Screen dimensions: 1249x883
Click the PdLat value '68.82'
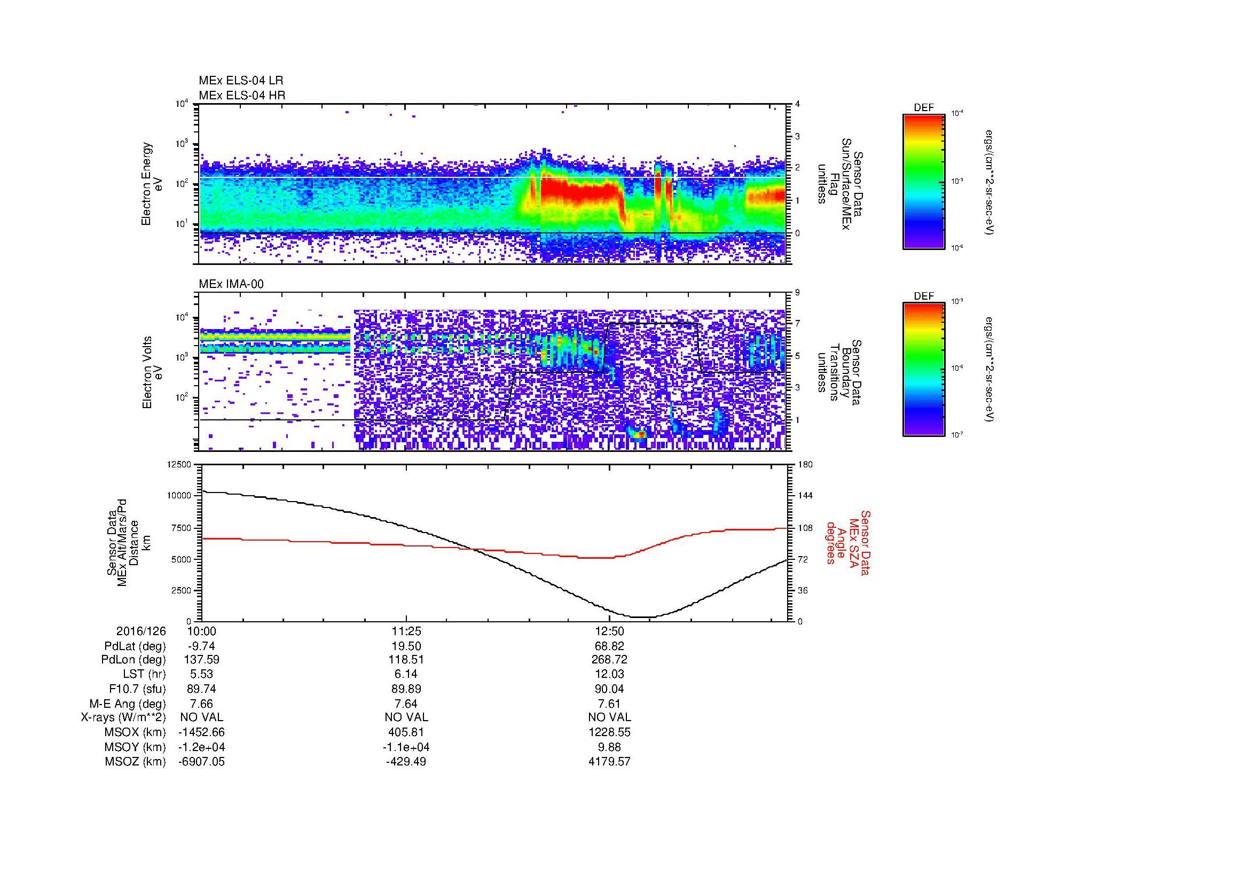[x=609, y=646]
